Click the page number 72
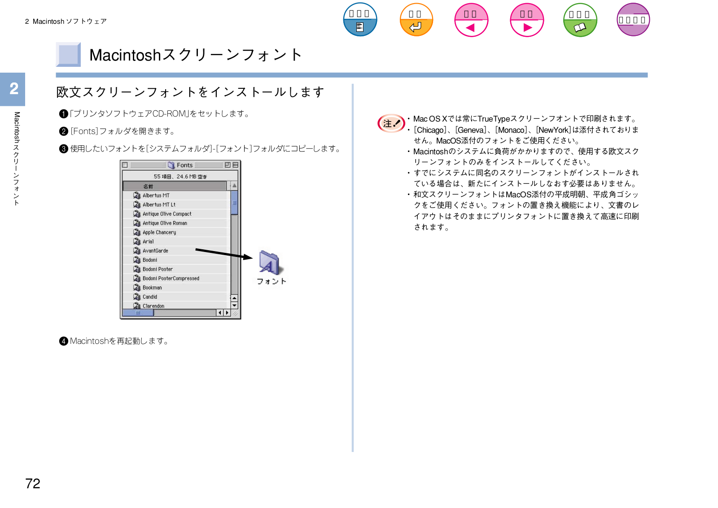Image resolution: width=718 pixels, height=508 pixels. [x=33, y=483]
